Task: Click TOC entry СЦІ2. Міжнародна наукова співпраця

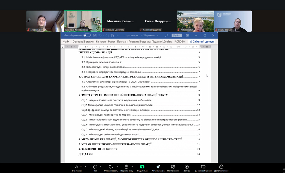Action: [x=140, y=105]
